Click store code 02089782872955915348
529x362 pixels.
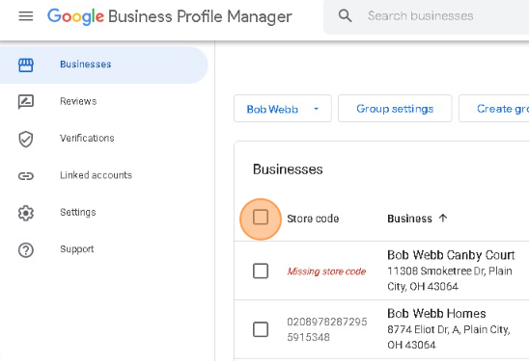[x=327, y=329]
